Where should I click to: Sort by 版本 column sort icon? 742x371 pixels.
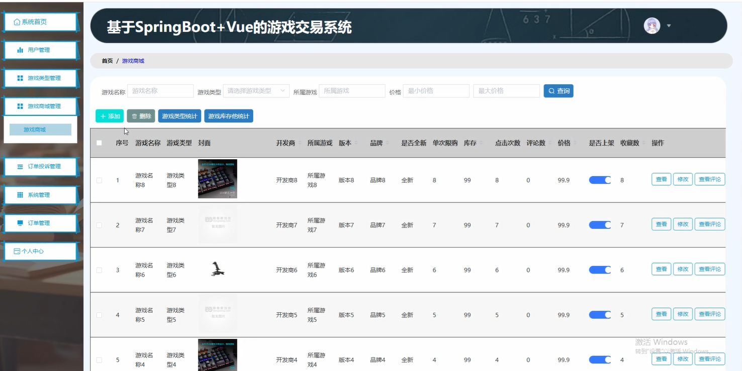click(356, 143)
